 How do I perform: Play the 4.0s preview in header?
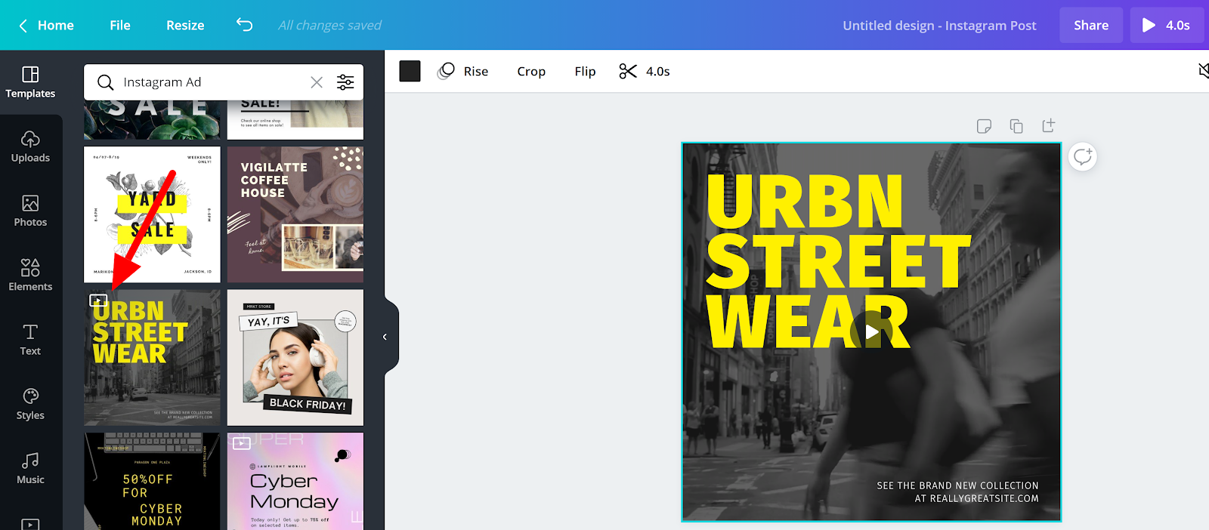click(x=1167, y=25)
